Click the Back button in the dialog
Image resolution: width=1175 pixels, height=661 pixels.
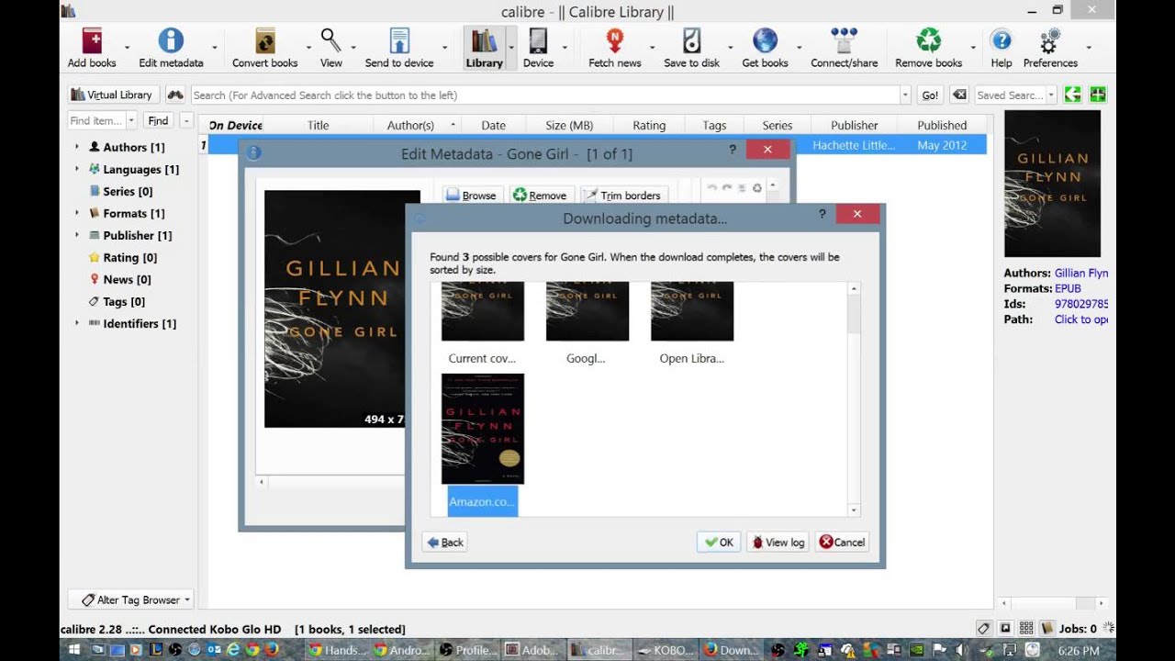[x=445, y=542]
